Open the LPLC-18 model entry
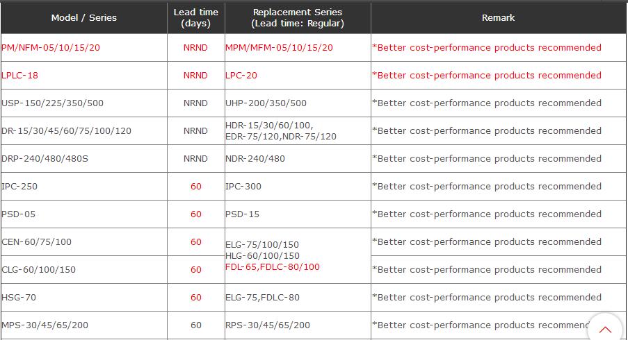 (20, 76)
